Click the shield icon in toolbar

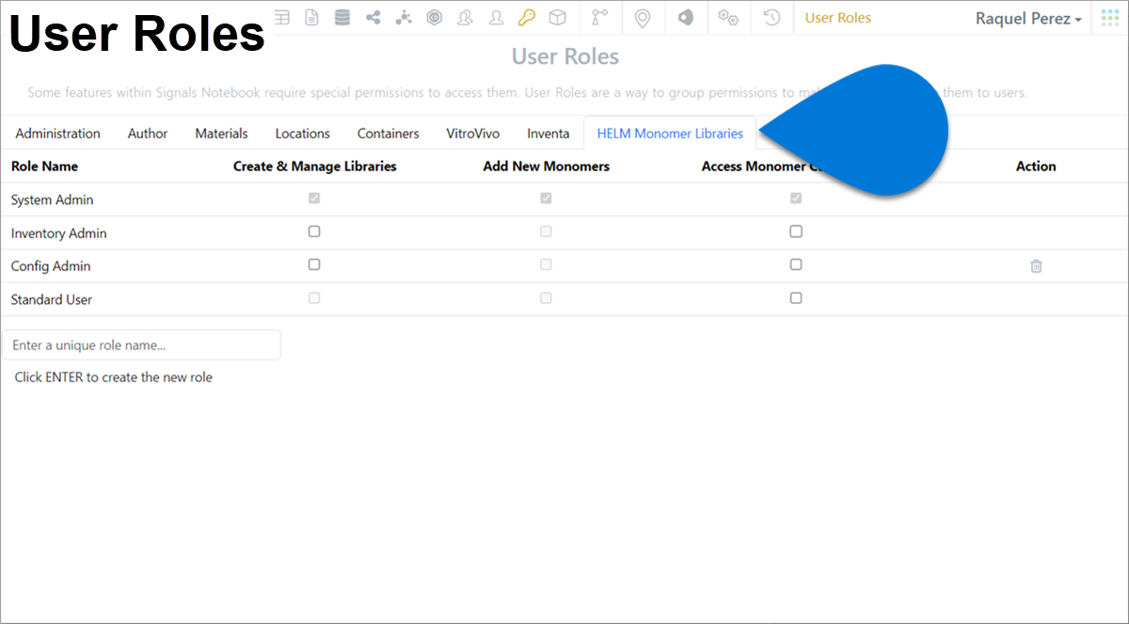pos(686,17)
